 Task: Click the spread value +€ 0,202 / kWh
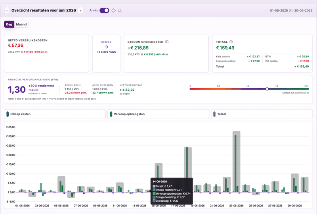106,52
